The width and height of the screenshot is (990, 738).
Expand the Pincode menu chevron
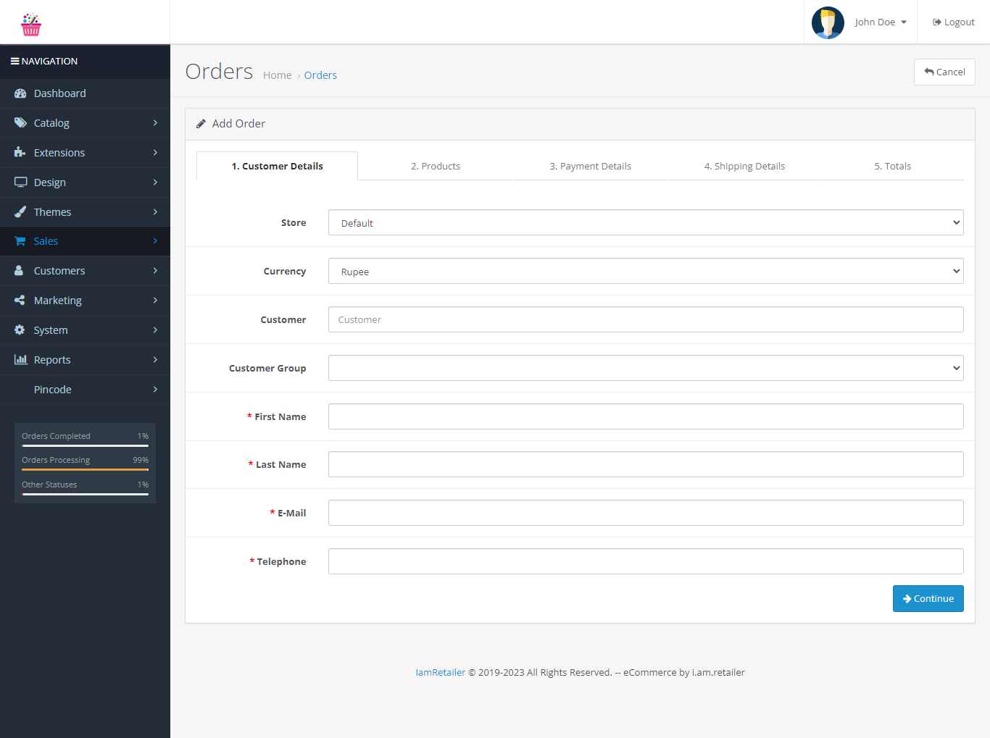pyautogui.click(x=155, y=390)
